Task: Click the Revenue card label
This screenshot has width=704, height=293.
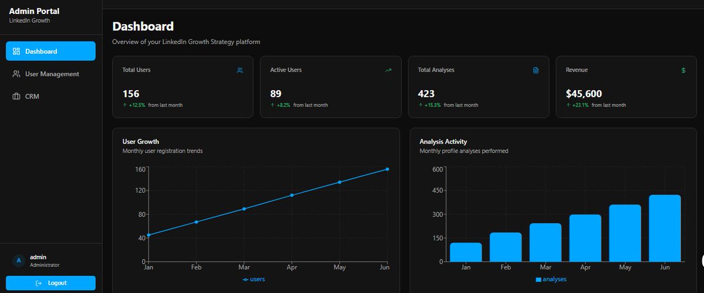Action: (577, 70)
